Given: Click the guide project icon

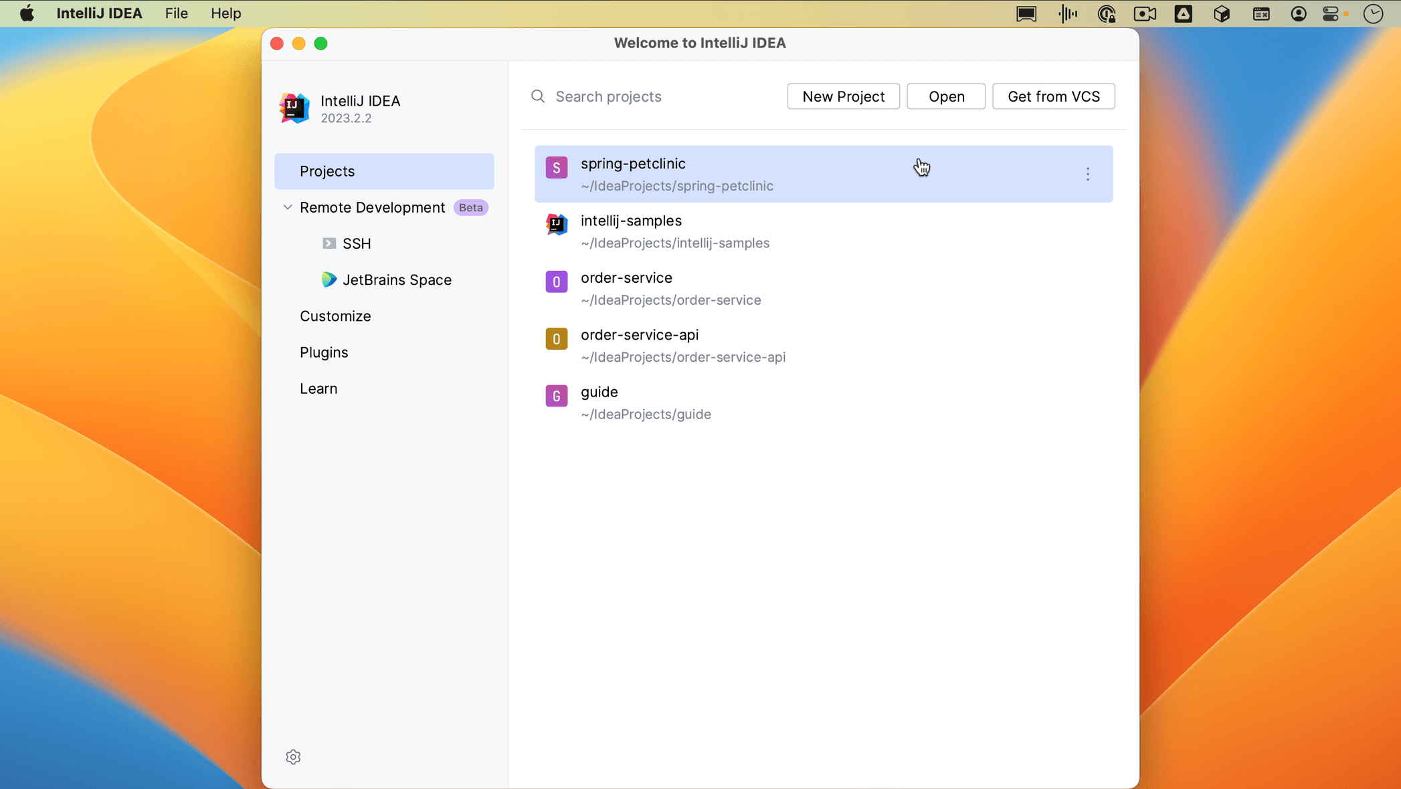Looking at the screenshot, I should point(556,396).
